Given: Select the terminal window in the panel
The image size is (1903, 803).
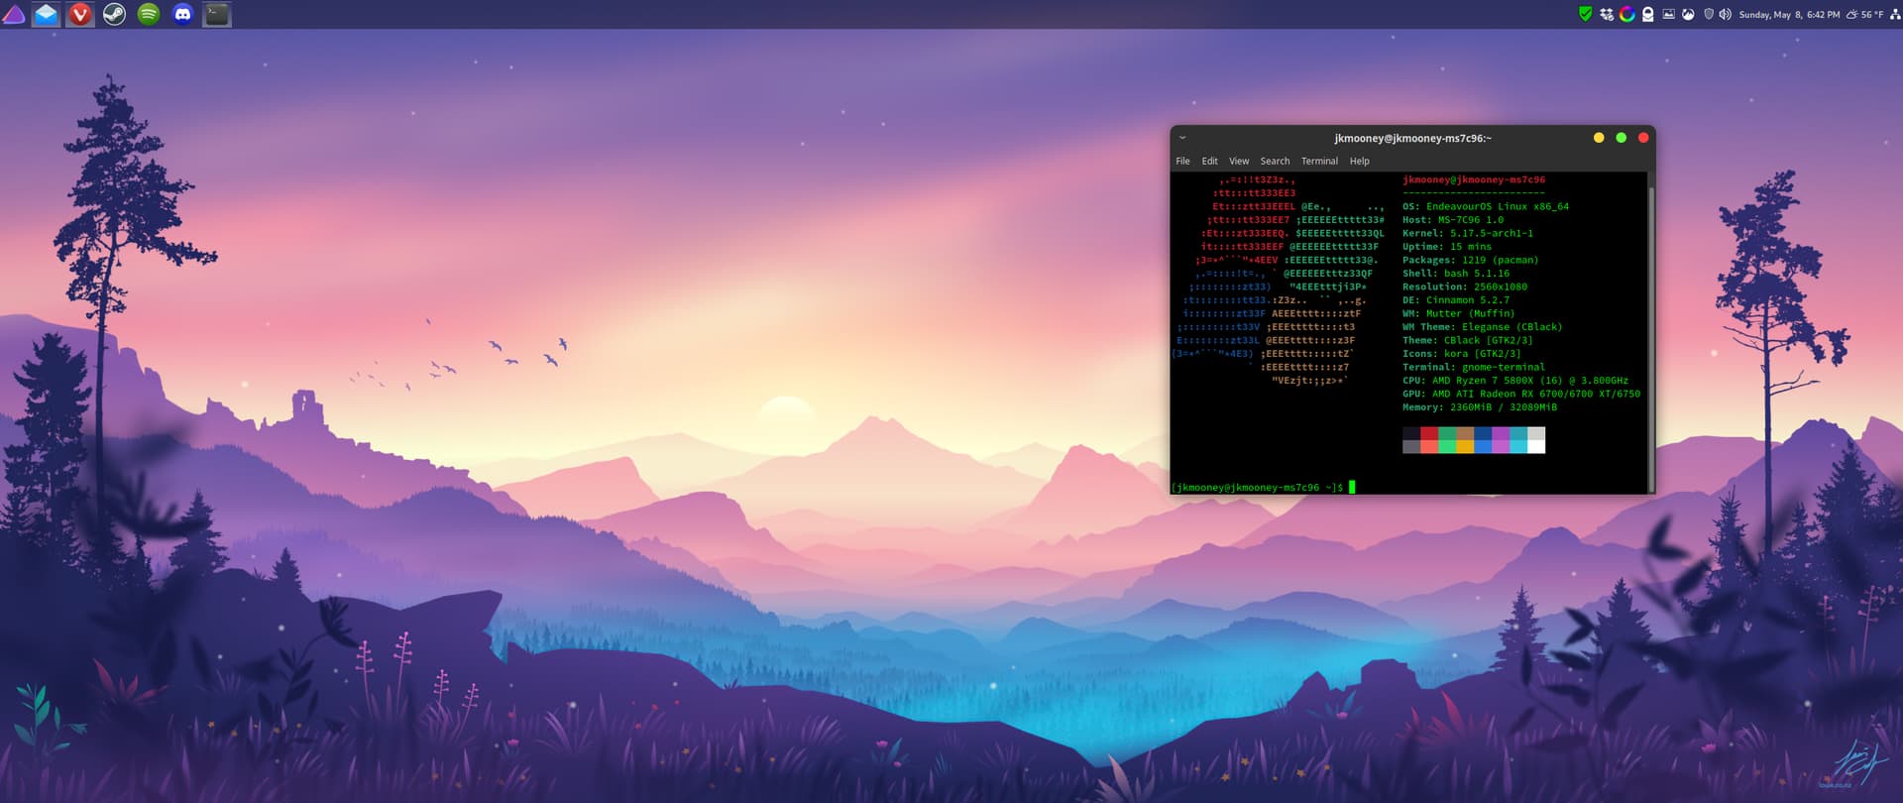Looking at the screenshot, I should (217, 14).
